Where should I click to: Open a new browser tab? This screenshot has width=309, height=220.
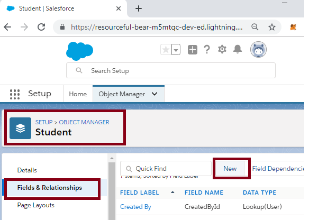click(139, 8)
